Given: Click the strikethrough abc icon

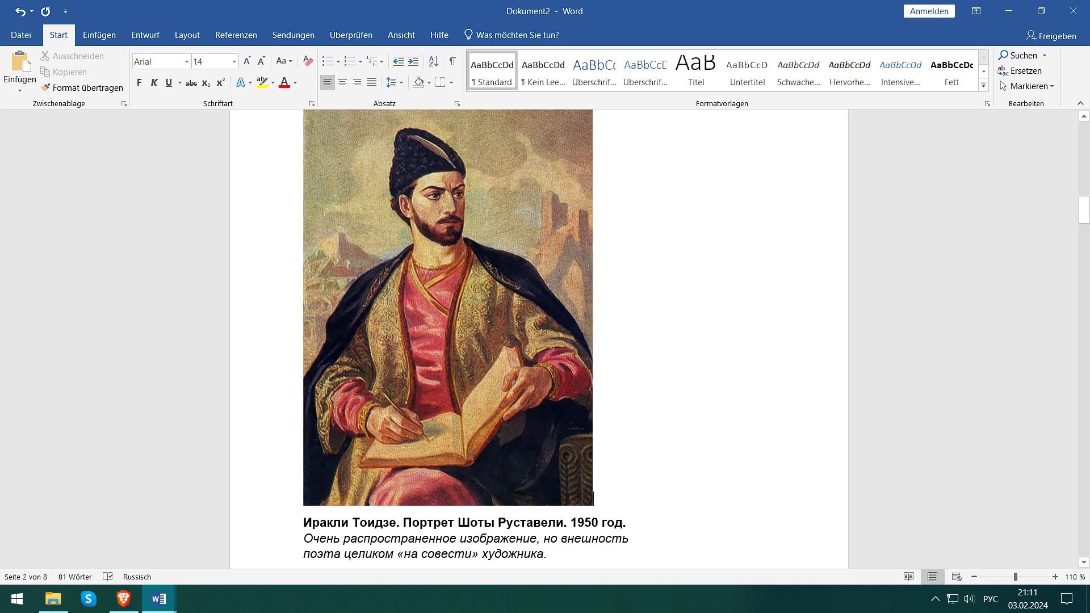Looking at the screenshot, I should [191, 83].
